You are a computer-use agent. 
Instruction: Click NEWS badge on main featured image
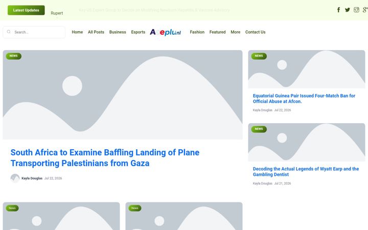point(14,56)
